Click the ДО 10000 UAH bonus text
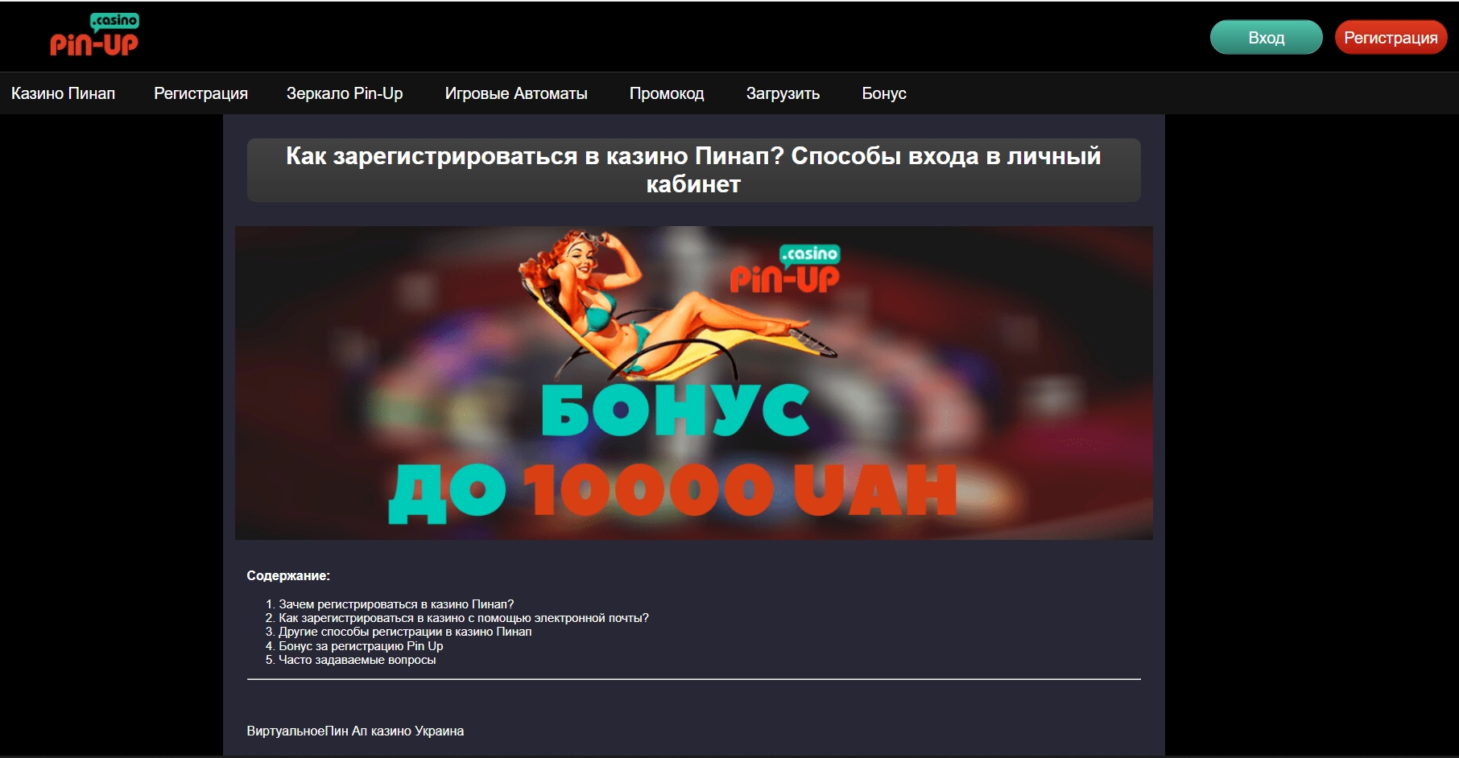Viewport: 1459px width, 758px height. click(672, 491)
